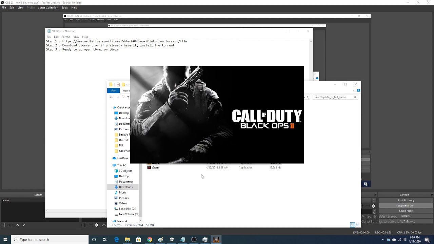Open OBS Studio icon on the taskbar
The height and width of the screenshot is (244, 434).
click(194, 240)
